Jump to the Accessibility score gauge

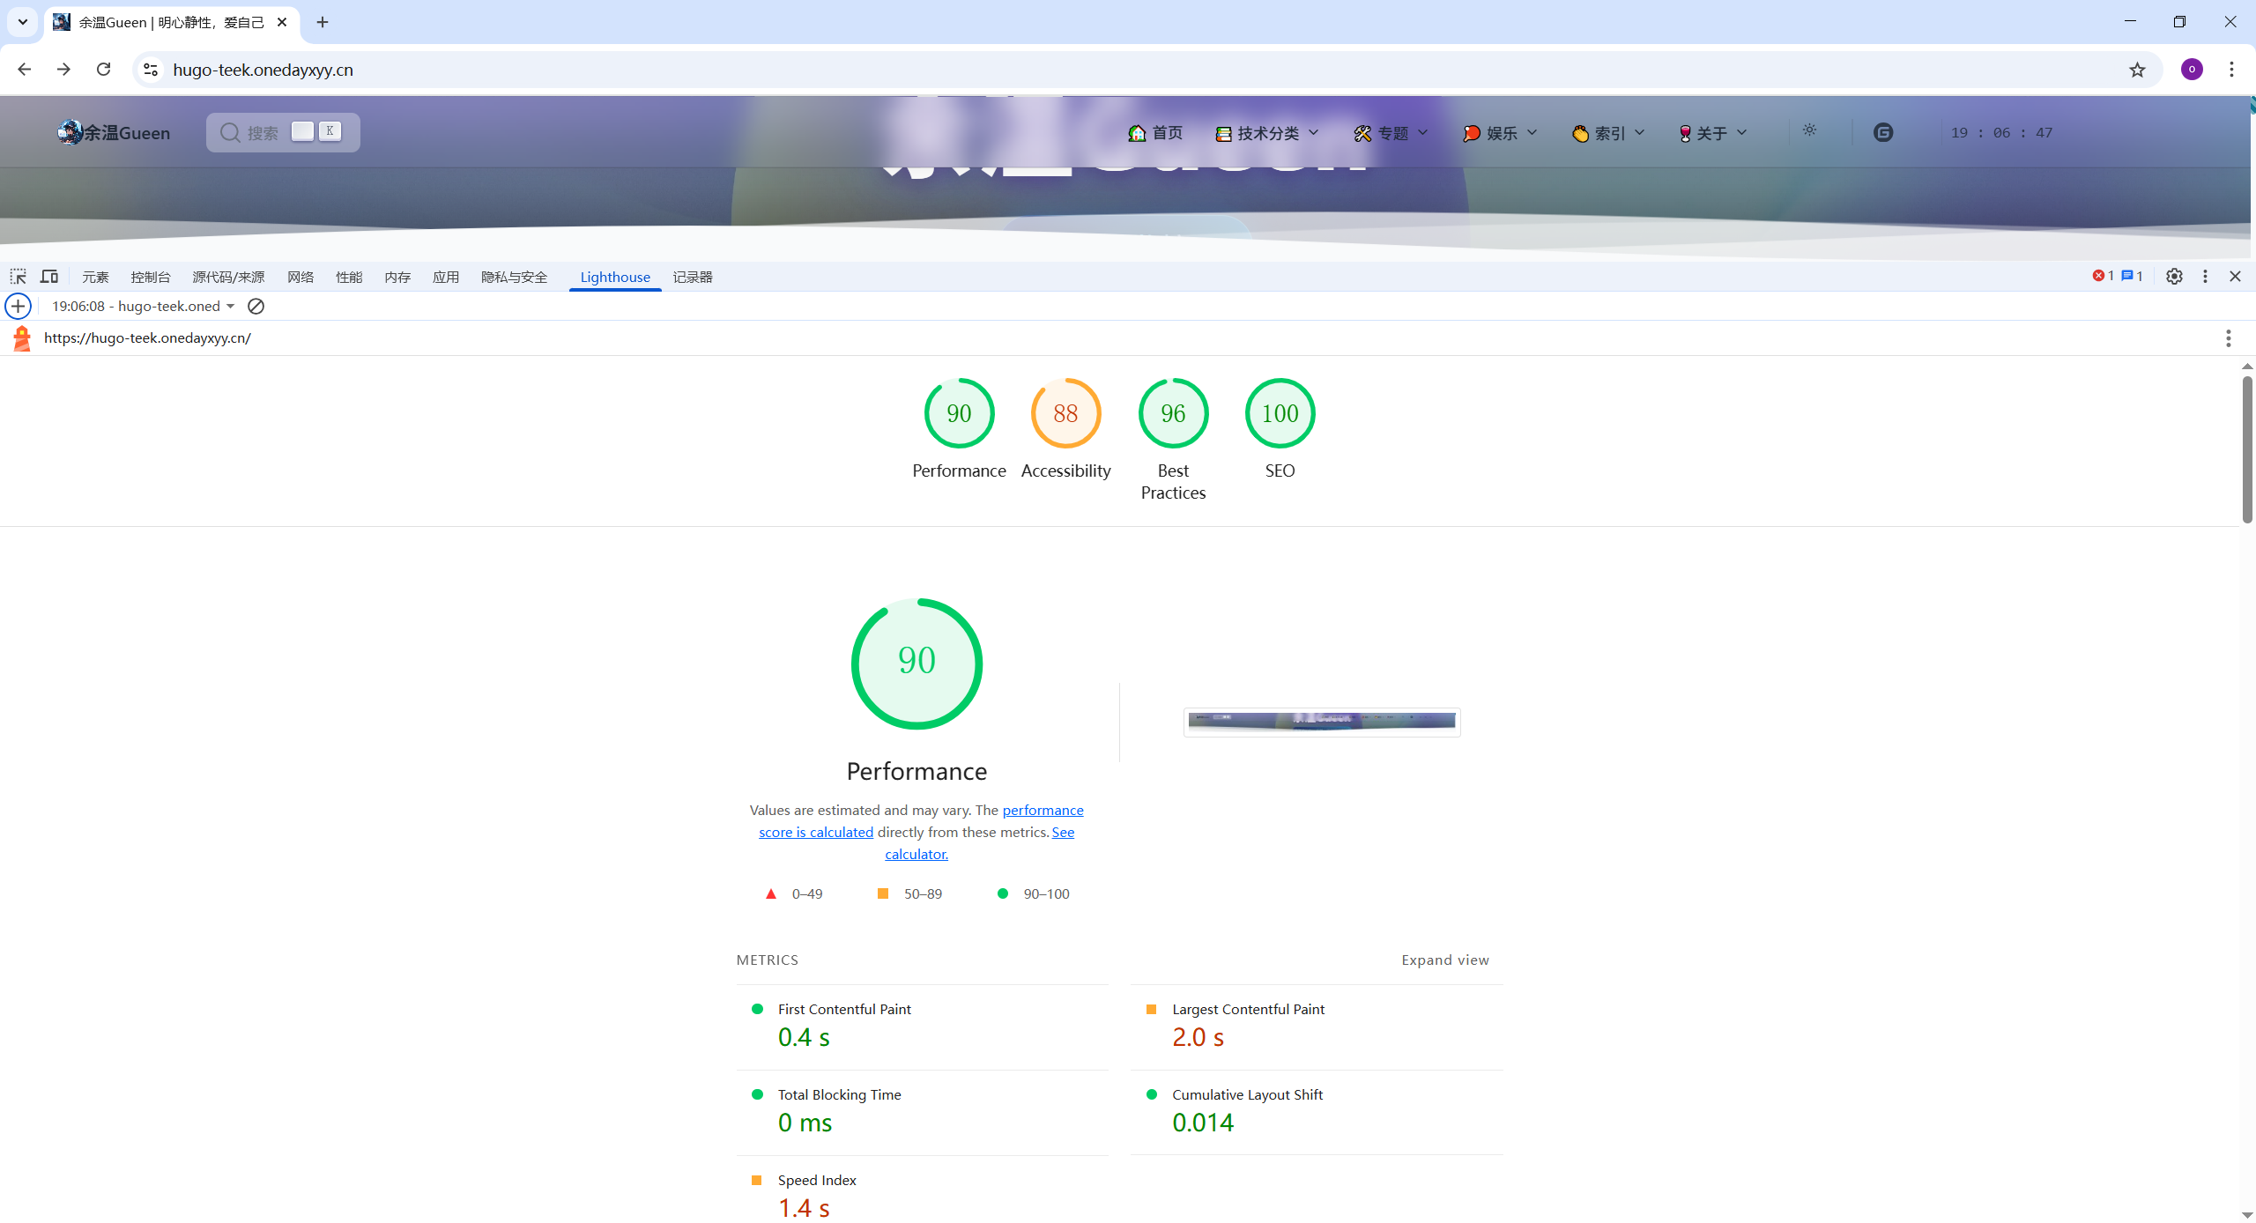tap(1065, 414)
